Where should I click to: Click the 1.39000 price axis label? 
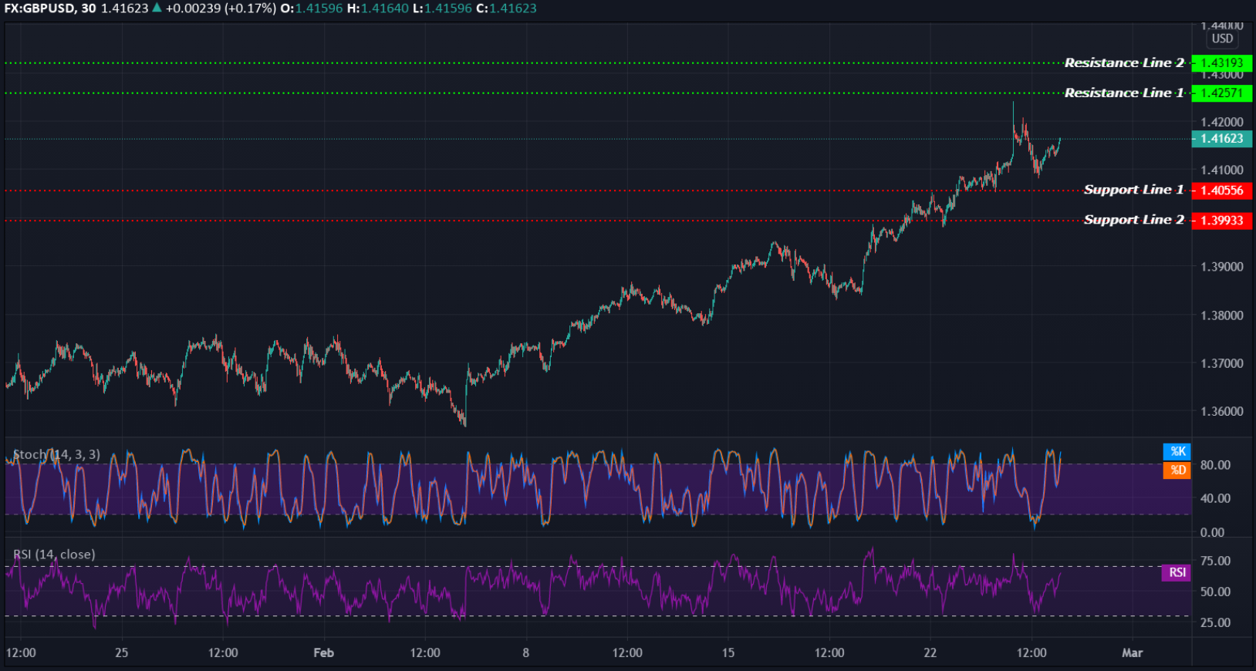tap(1222, 267)
